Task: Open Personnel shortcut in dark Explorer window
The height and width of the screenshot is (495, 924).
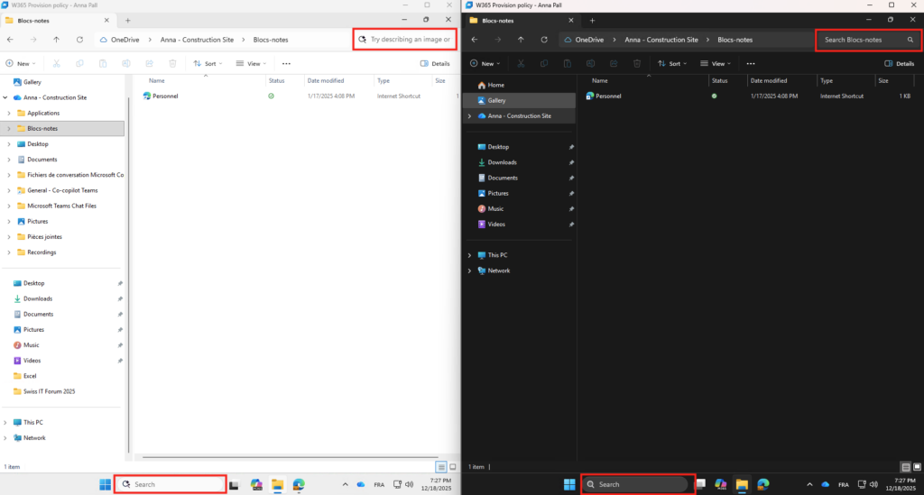Action: pos(608,96)
